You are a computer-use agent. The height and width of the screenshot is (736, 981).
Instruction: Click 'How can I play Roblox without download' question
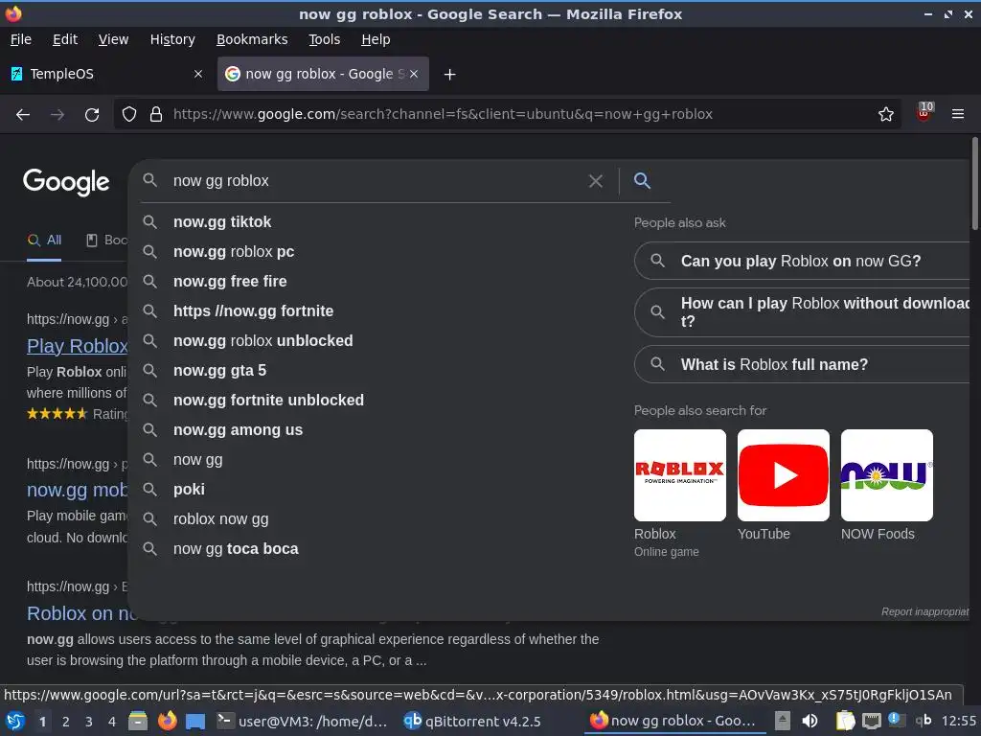coord(802,312)
